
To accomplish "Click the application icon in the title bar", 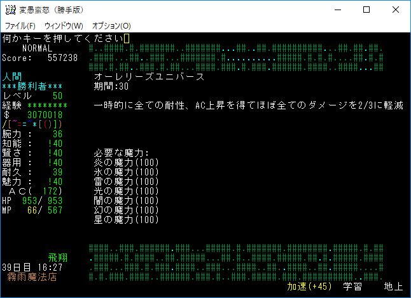I will (10, 10).
